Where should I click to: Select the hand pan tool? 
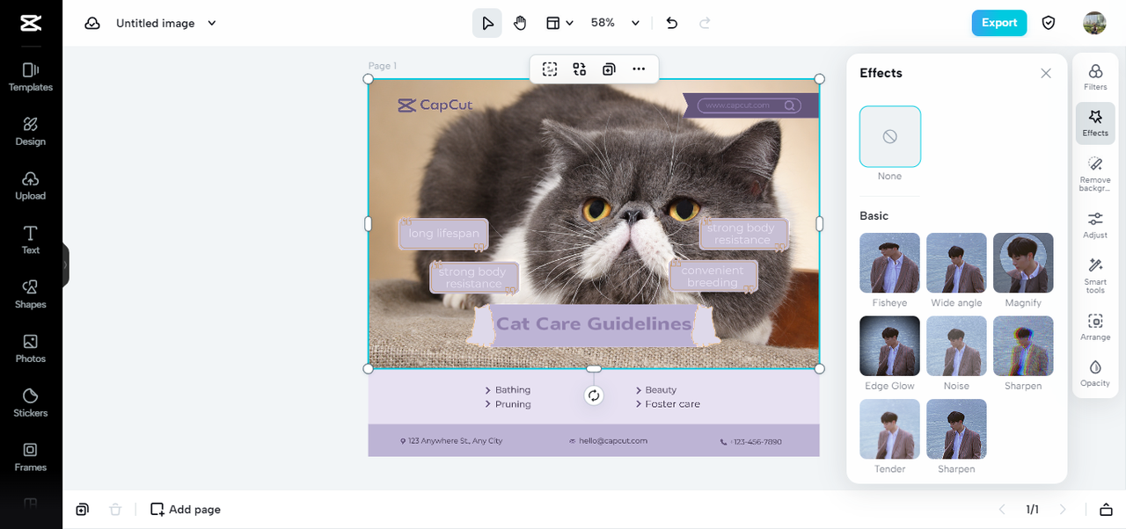(x=520, y=23)
